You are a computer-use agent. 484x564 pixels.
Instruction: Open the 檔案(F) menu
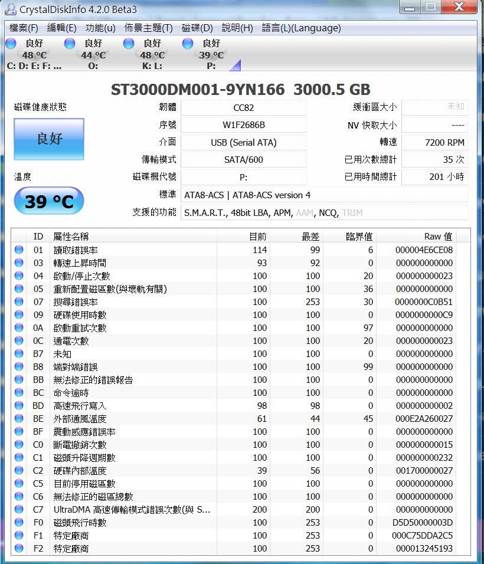coord(24,28)
